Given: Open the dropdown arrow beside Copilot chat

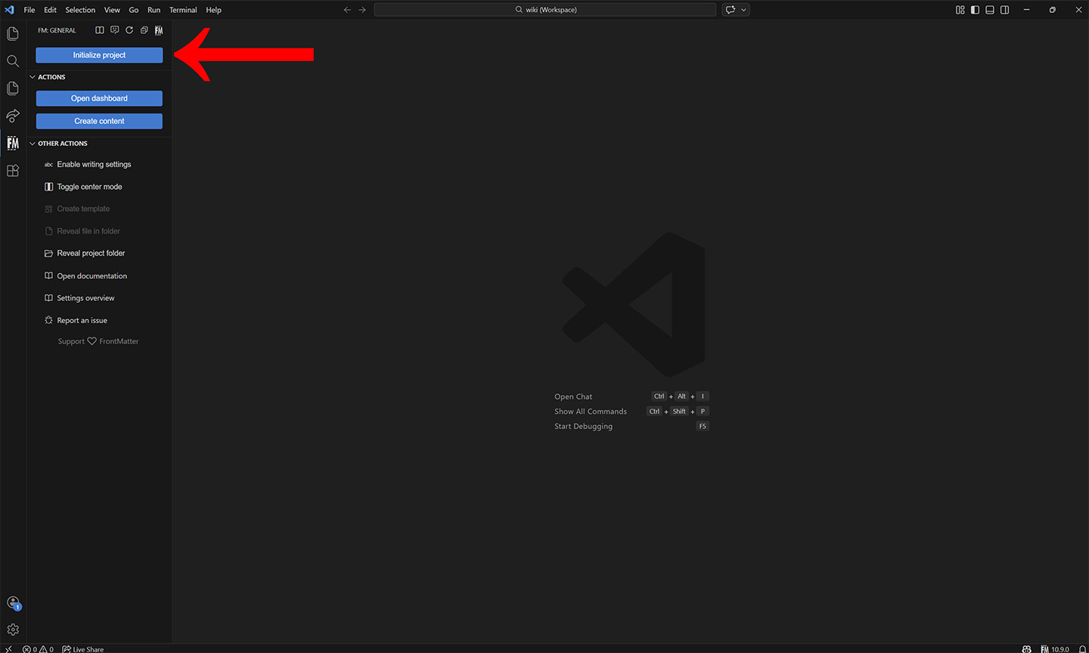Looking at the screenshot, I should [x=744, y=10].
